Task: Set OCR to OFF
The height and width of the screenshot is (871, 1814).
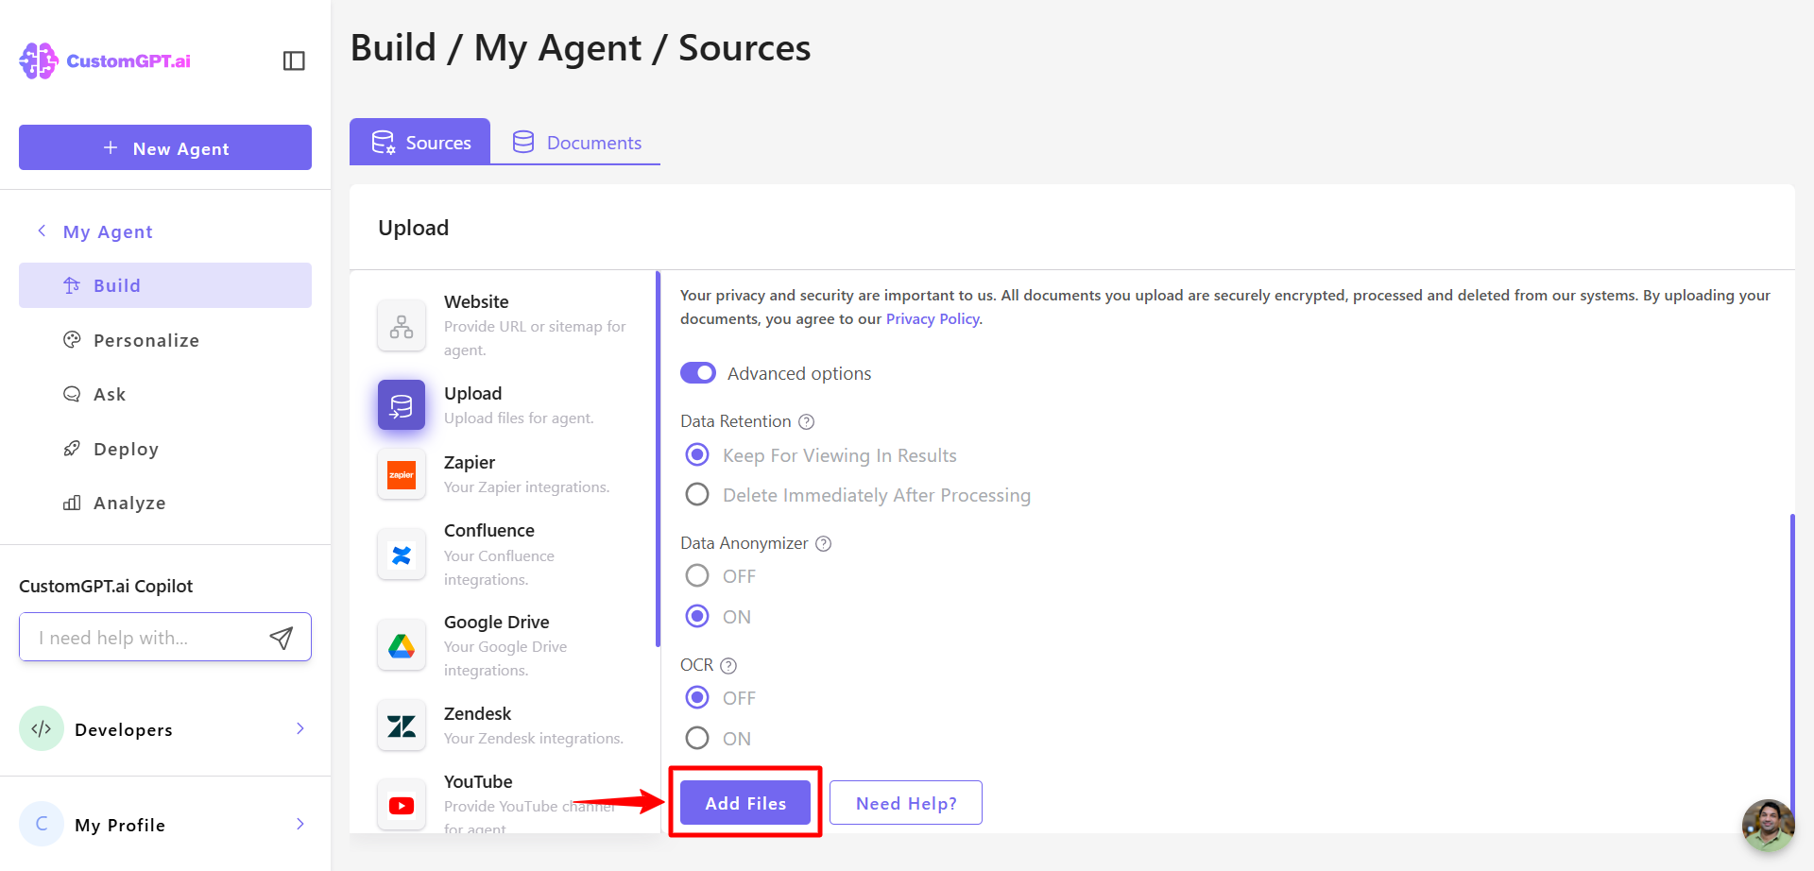Action: [697, 697]
